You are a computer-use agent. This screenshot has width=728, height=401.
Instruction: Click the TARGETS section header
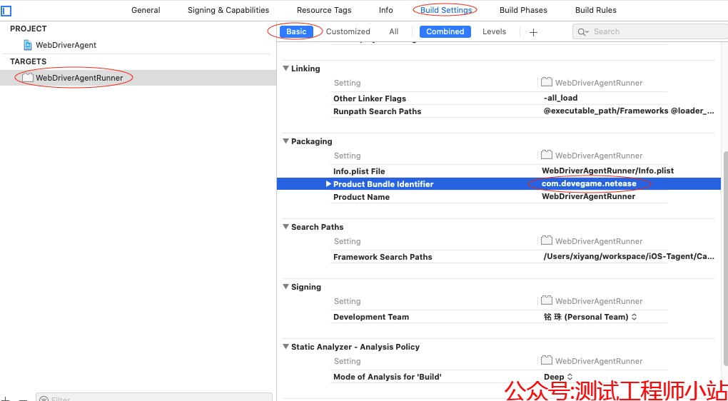pyautogui.click(x=28, y=61)
